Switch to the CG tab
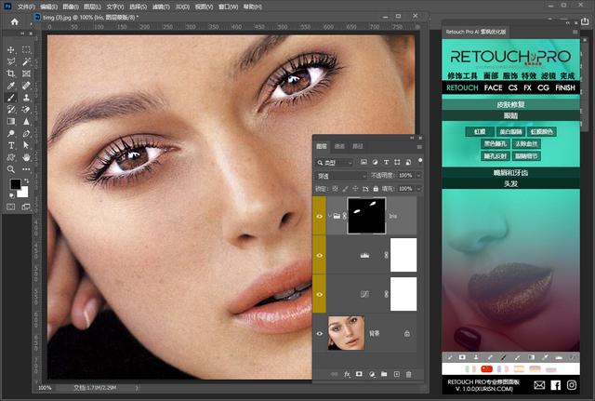595x401 pixels. click(543, 87)
